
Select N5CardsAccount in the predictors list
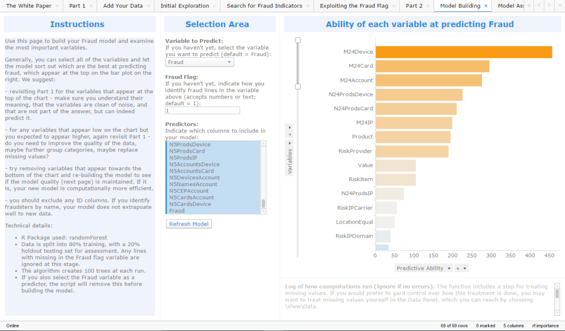pos(192,197)
